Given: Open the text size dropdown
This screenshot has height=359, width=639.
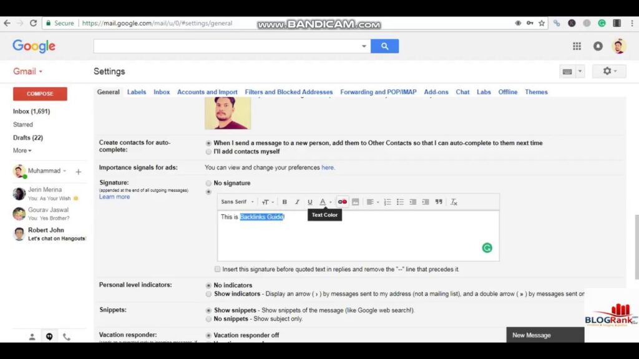Looking at the screenshot, I should pos(268,202).
